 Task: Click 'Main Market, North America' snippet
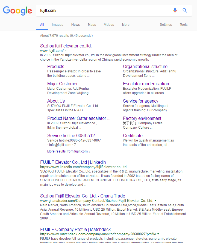[113, 212]
